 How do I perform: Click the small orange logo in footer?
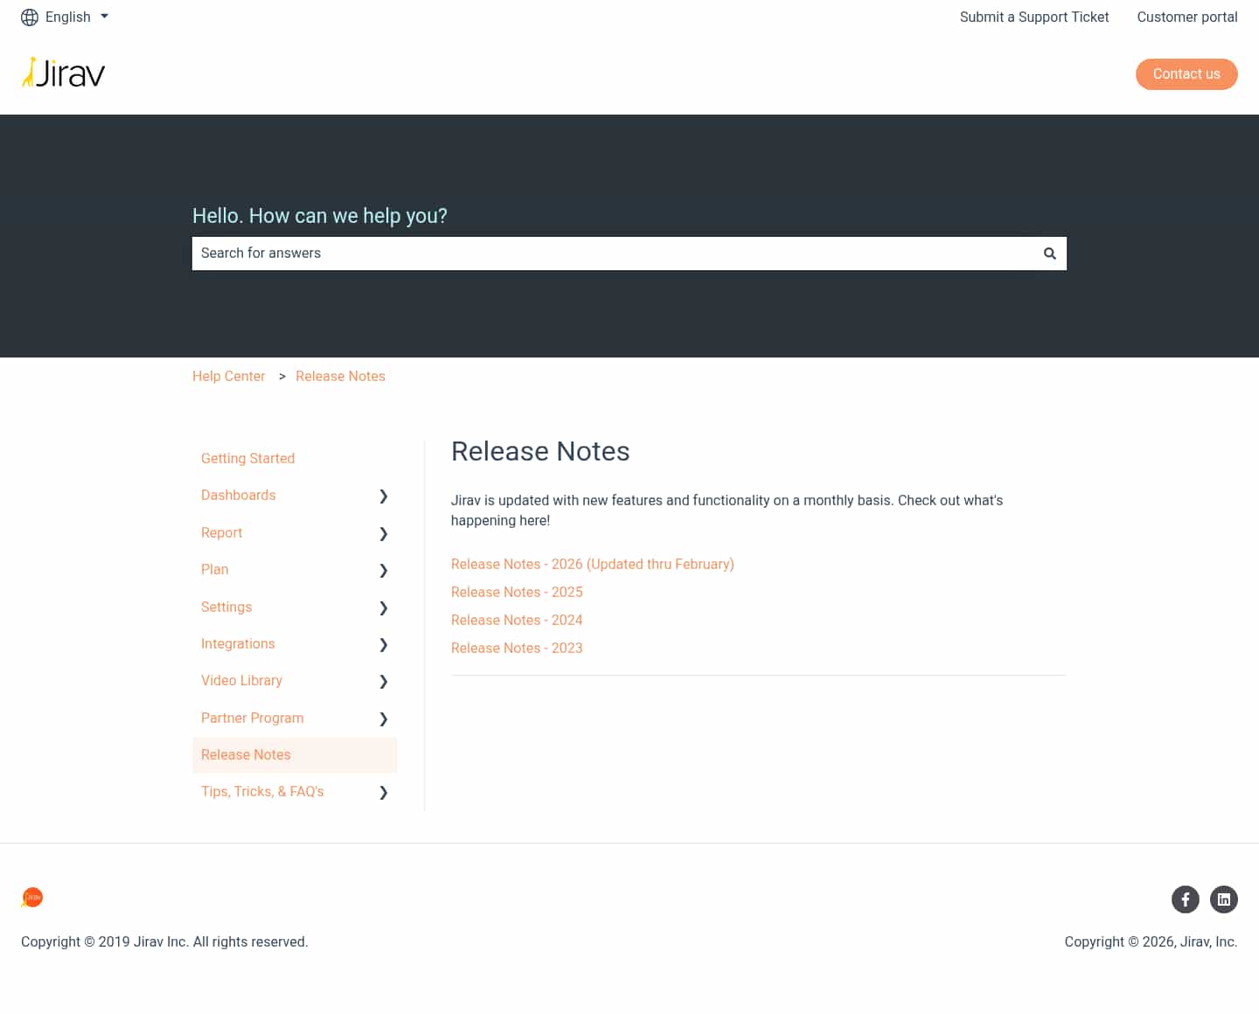click(31, 897)
